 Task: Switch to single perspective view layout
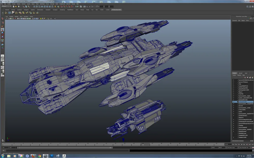[x=2, y=56]
